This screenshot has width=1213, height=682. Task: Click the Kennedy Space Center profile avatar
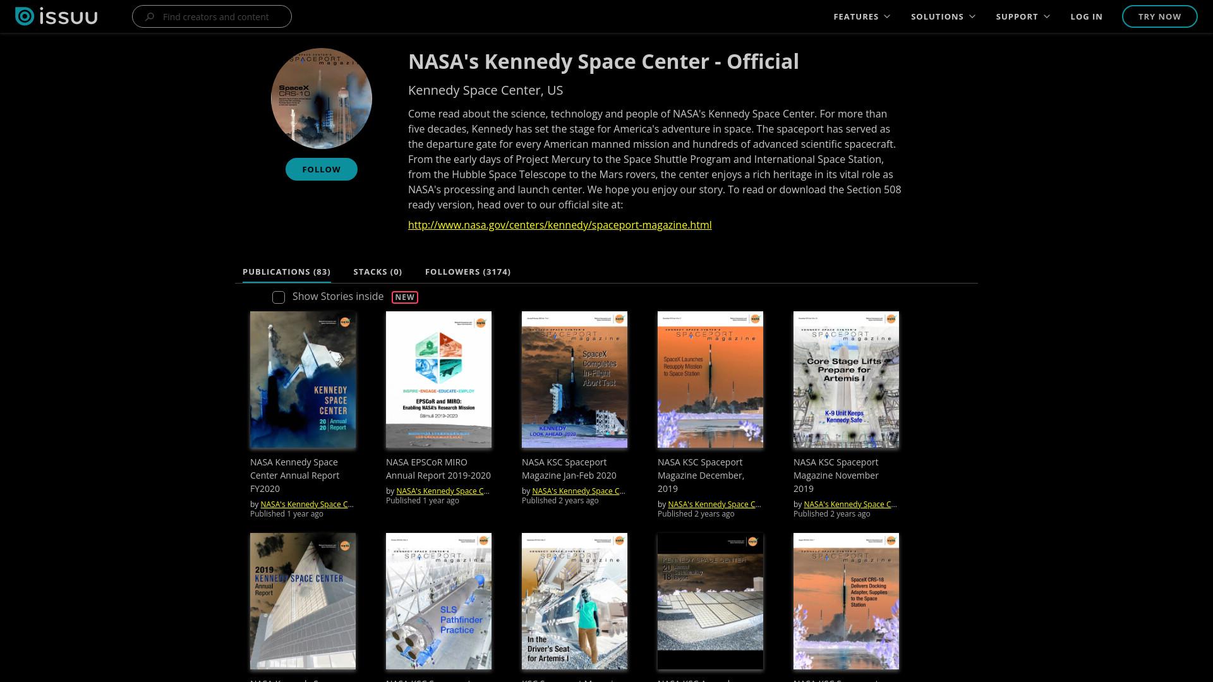click(322, 99)
